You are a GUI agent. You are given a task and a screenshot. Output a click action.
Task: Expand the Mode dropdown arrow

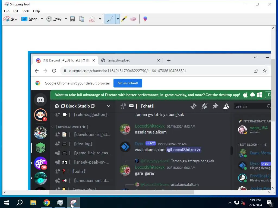[42, 19]
